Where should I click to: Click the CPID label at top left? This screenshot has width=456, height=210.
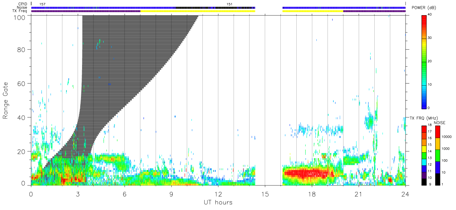coord(22,4)
